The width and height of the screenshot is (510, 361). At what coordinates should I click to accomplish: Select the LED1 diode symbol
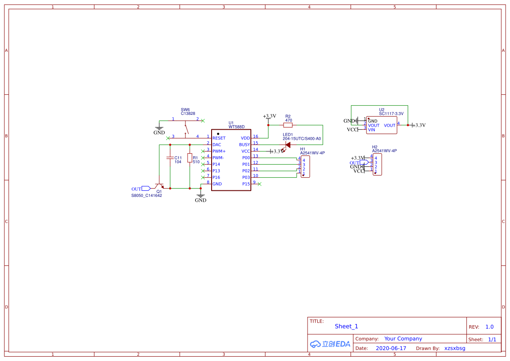(x=287, y=145)
